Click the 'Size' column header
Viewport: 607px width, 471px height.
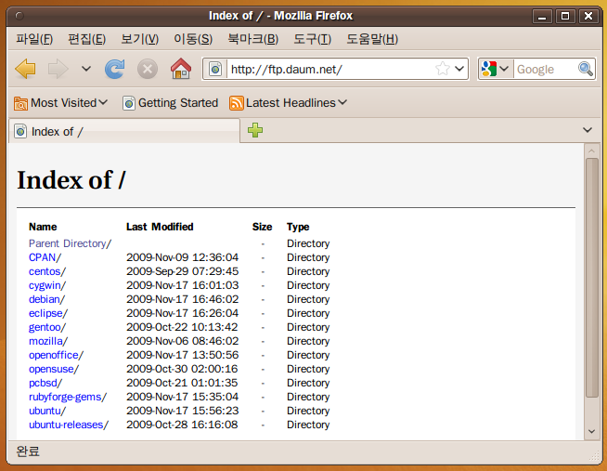[x=262, y=227]
